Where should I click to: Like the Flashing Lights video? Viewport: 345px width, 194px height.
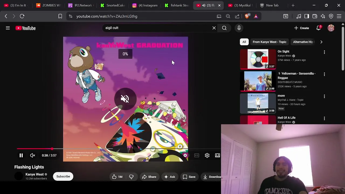[x=117, y=177]
